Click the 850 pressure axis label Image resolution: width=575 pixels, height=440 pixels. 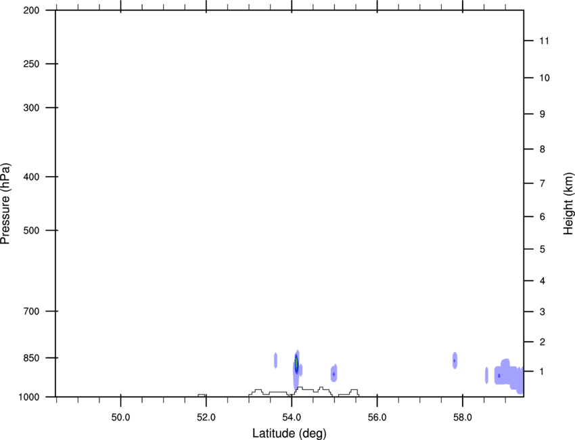(31, 358)
